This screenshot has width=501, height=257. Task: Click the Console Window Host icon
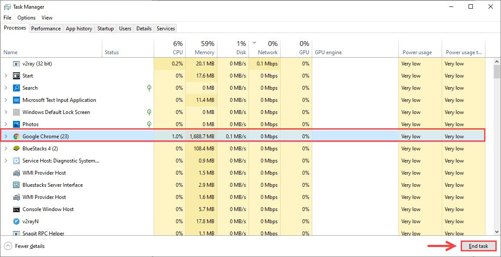click(x=16, y=209)
